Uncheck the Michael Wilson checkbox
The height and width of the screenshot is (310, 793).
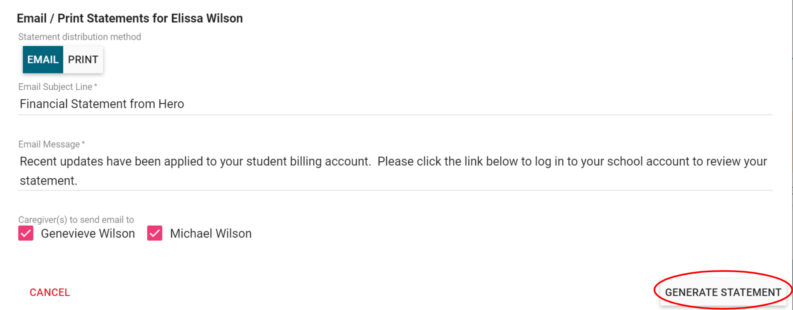click(155, 233)
